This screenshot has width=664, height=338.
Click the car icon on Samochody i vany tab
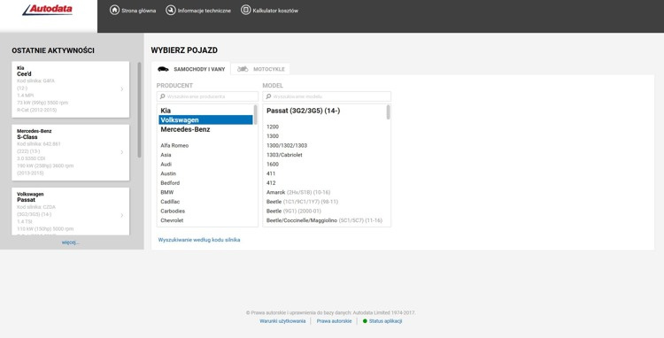163,69
